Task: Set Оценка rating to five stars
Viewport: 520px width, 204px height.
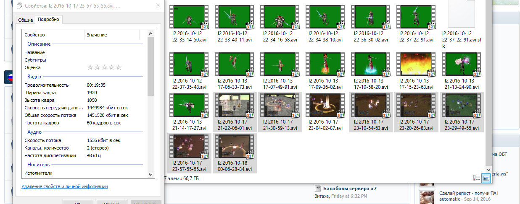Action: [x=119, y=67]
